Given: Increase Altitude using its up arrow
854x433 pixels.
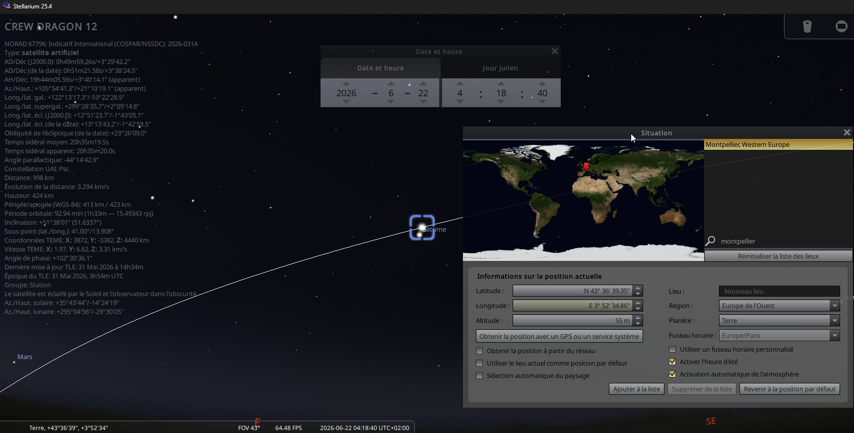Looking at the screenshot, I should [638, 318].
